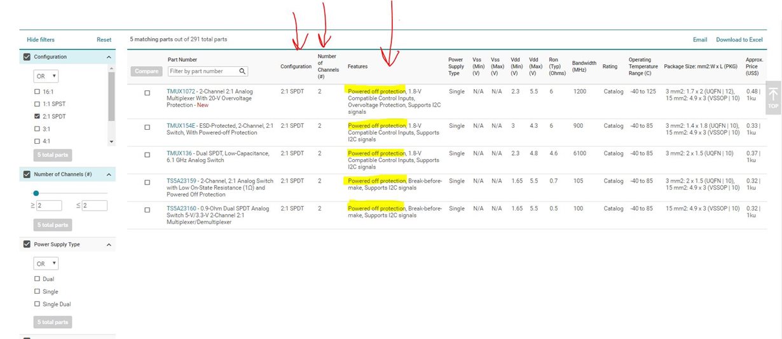Image resolution: width=782 pixels, height=339 pixels.
Task: Check the 1:1 SPST configuration option
Action: [37, 104]
